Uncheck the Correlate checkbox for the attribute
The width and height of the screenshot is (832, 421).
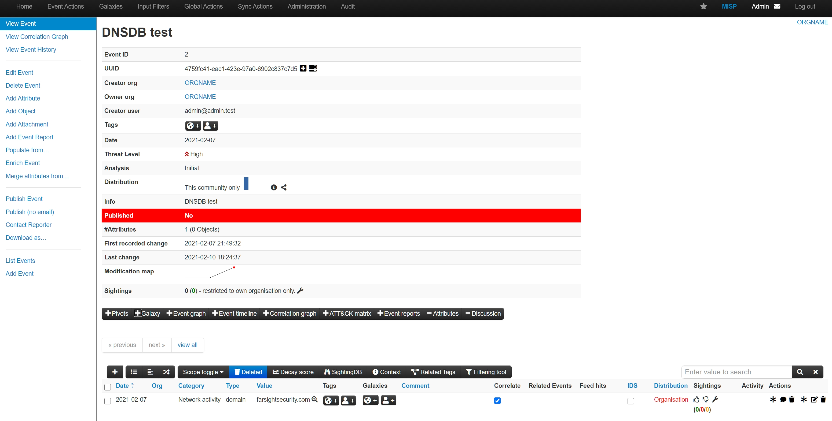coord(497,401)
